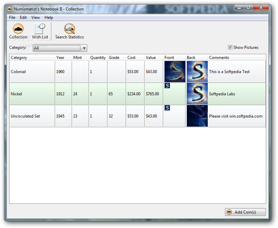Select the Colonial category cell

32,72
